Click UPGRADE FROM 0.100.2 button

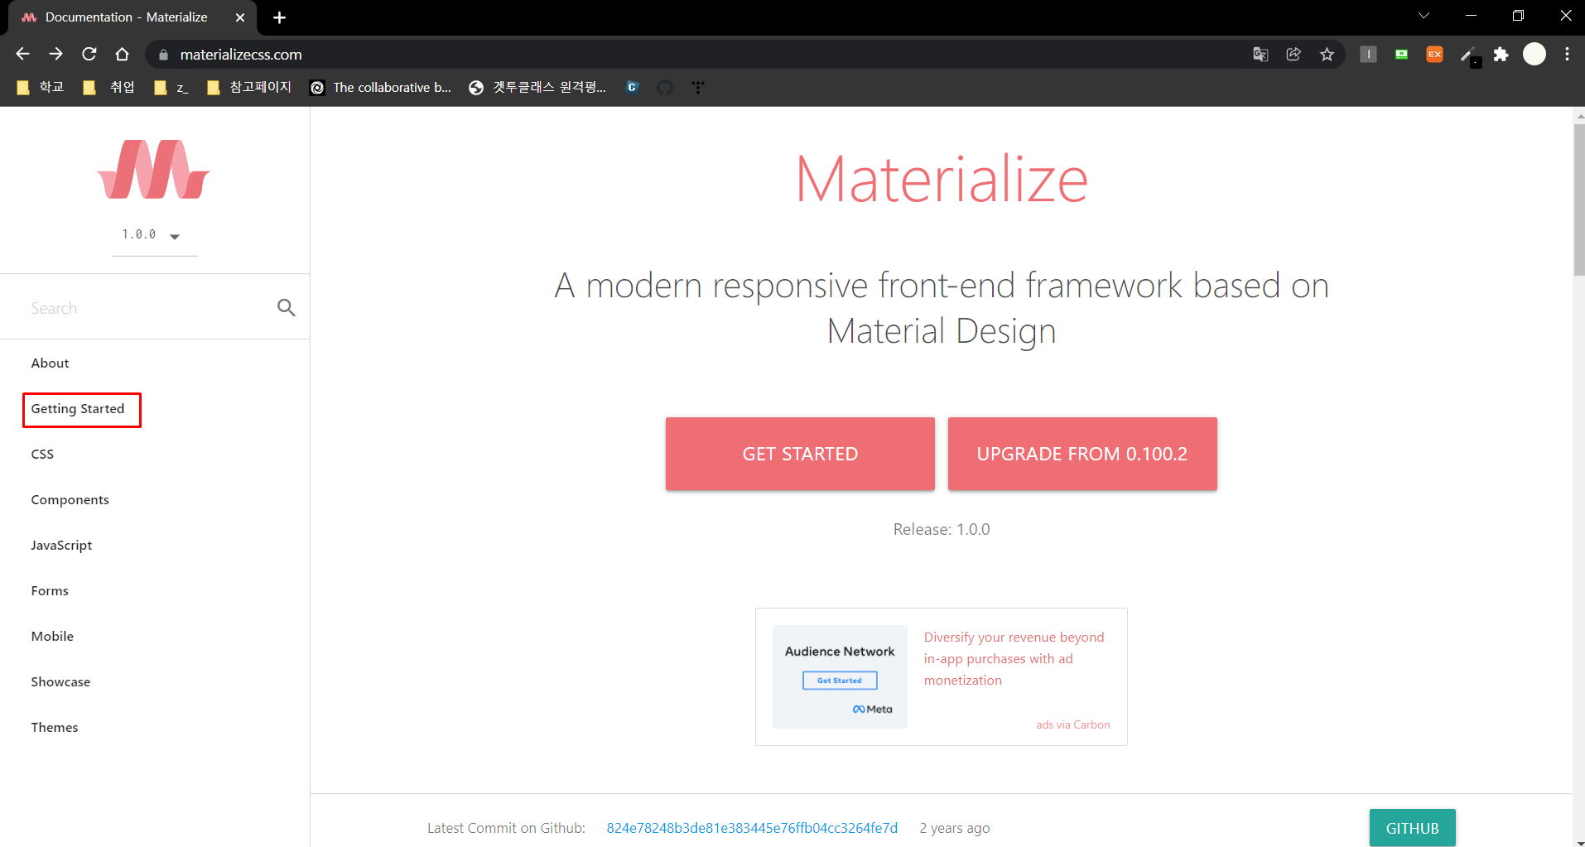tap(1082, 454)
